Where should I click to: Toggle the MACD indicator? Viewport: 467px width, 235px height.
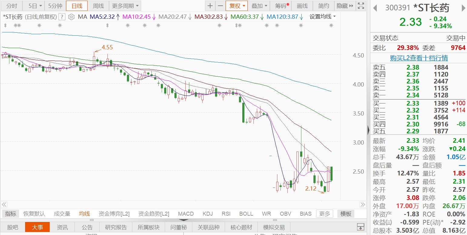coord(186,214)
